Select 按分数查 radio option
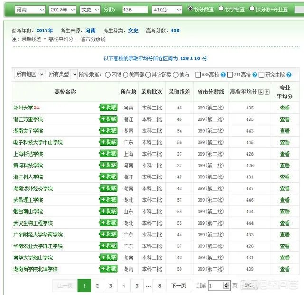Viewport: 304px width, 295px height. point(190,9)
